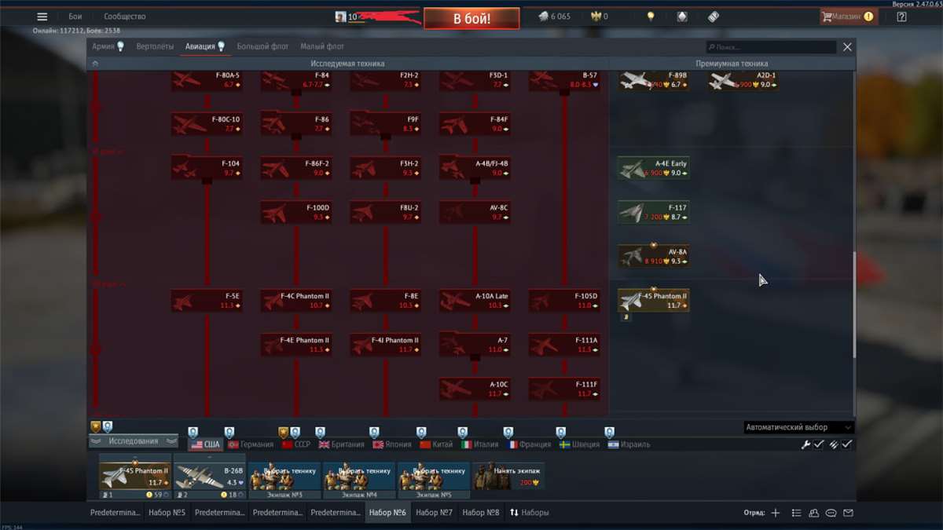The width and height of the screenshot is (943, 530).
Task: Collapse the Исследования panel
Action: tap(133, 441)
